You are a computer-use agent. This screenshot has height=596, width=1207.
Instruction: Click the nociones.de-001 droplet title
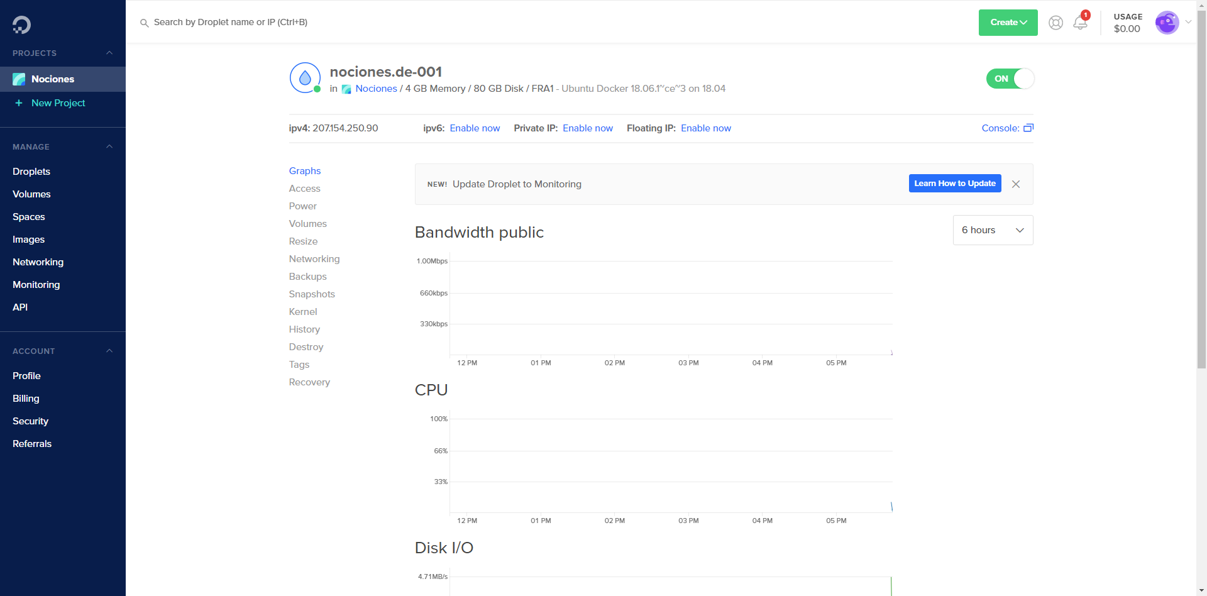click(x=386, y=72)
